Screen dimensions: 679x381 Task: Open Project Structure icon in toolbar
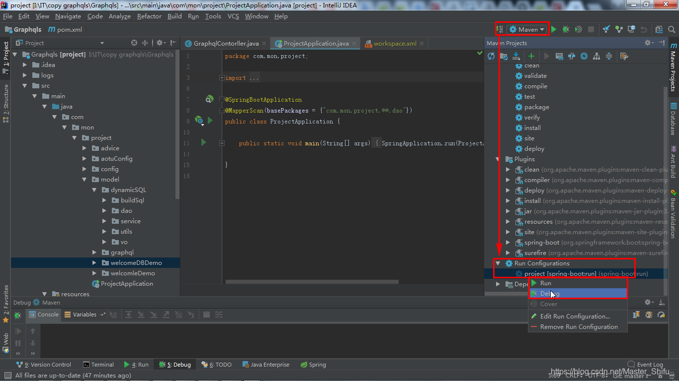(659, 29)
